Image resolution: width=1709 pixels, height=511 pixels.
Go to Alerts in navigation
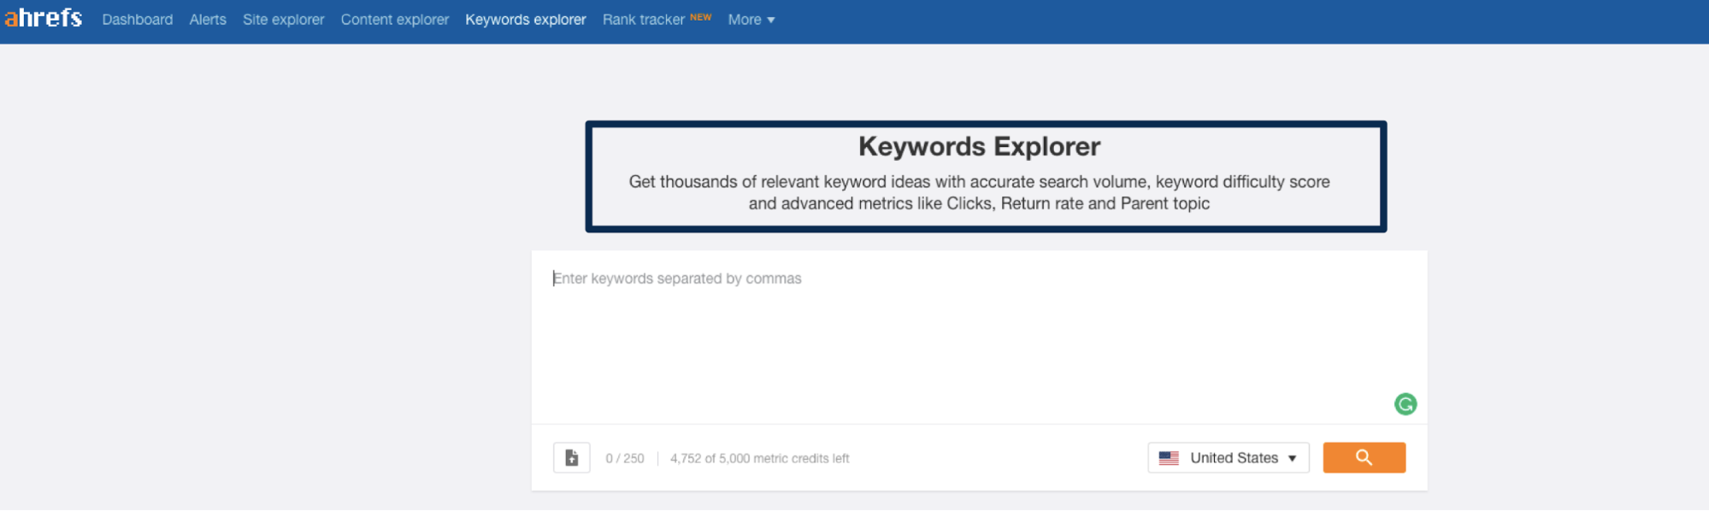tap(208, 20)
